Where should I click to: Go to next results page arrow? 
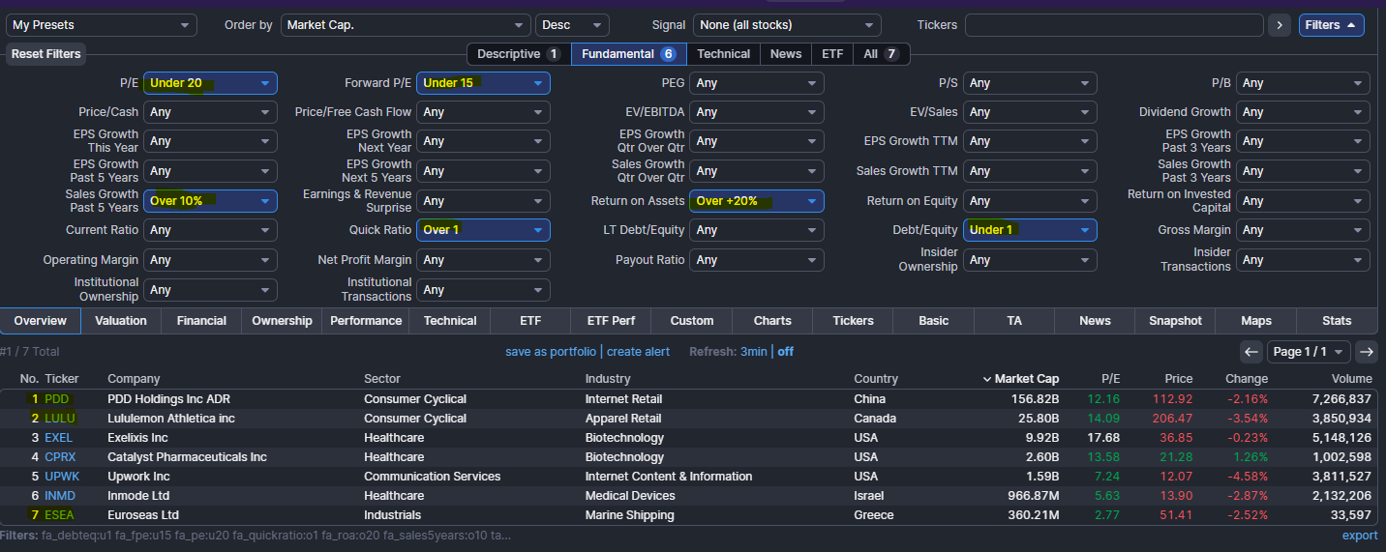tap(1366, 352)
